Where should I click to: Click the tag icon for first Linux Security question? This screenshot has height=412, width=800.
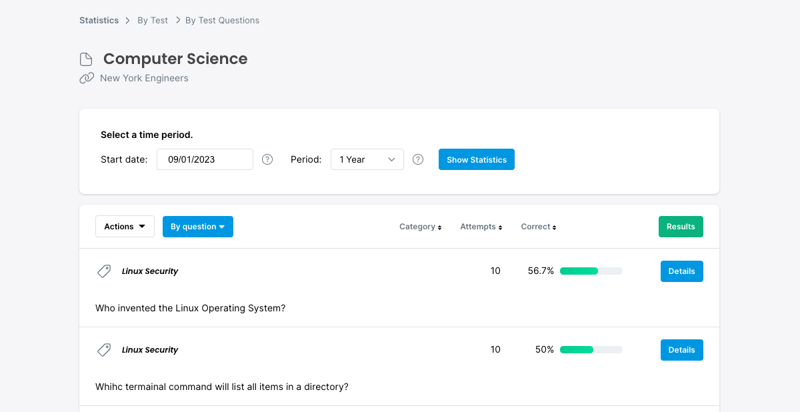(104, 271)
